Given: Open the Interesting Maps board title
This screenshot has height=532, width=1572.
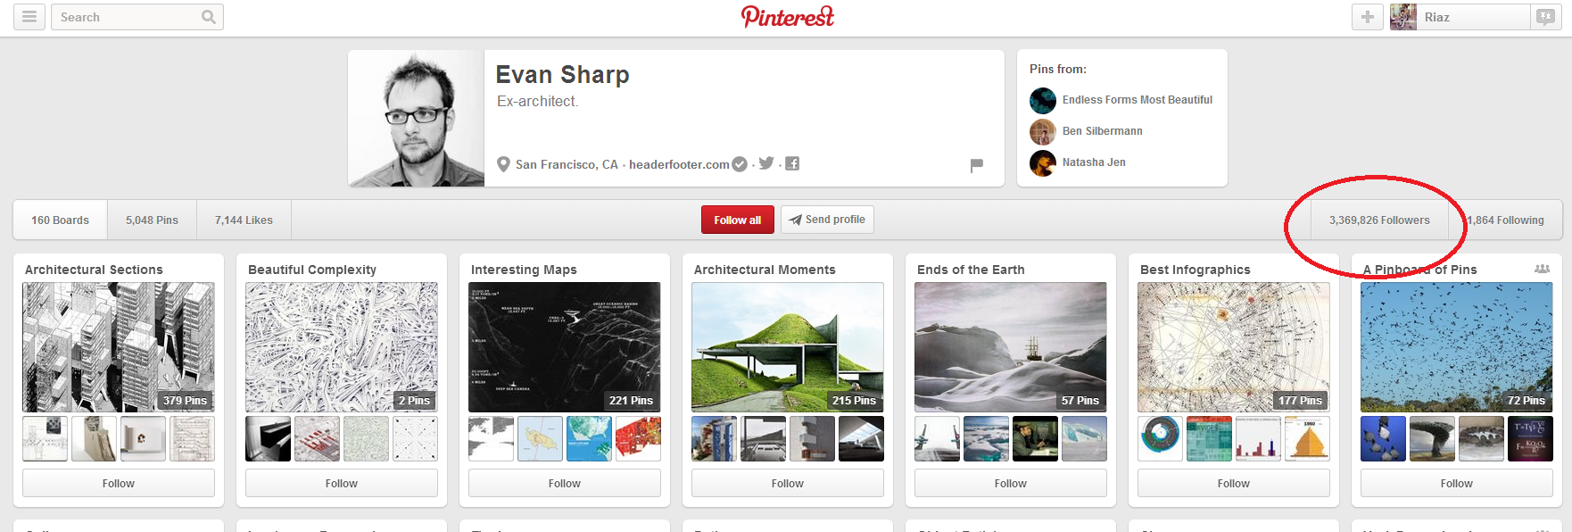Looking at the screenshot, I should (524, 270).
